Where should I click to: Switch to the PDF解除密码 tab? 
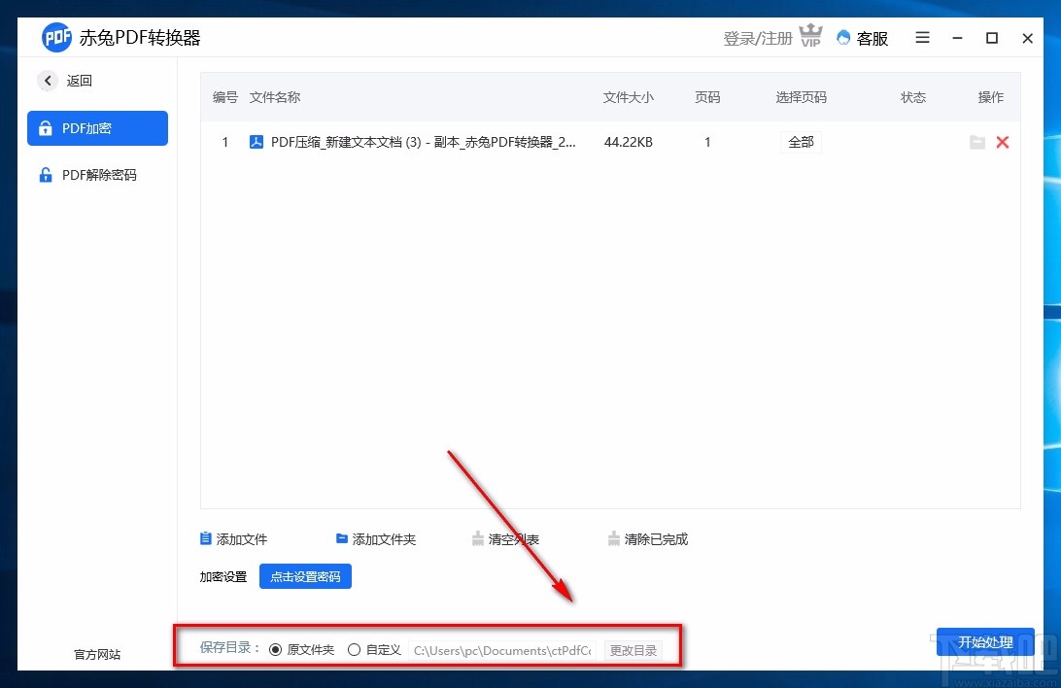(97, 175)
